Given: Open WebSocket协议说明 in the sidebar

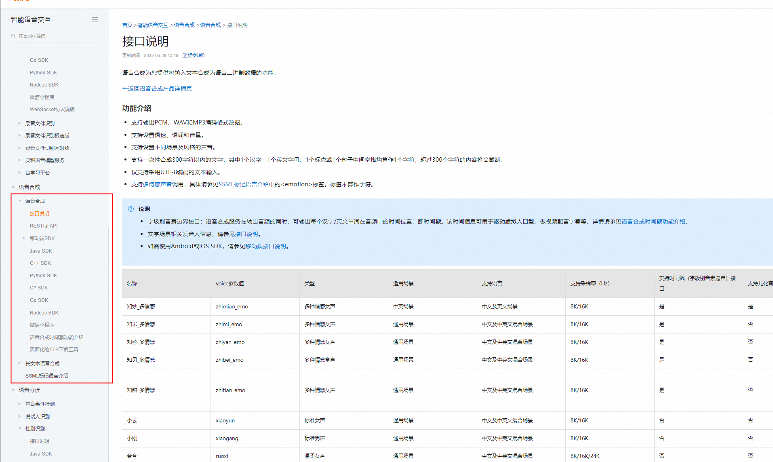Looking at the screenshot, I should pyautogui.click(x=52, y=110).
